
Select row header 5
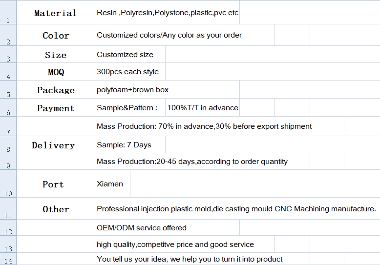(x=8, y=89)
